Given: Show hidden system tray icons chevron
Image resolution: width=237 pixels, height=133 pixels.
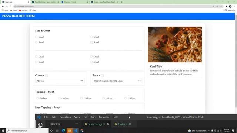Looking at the screenshot, I should (209, 130).
